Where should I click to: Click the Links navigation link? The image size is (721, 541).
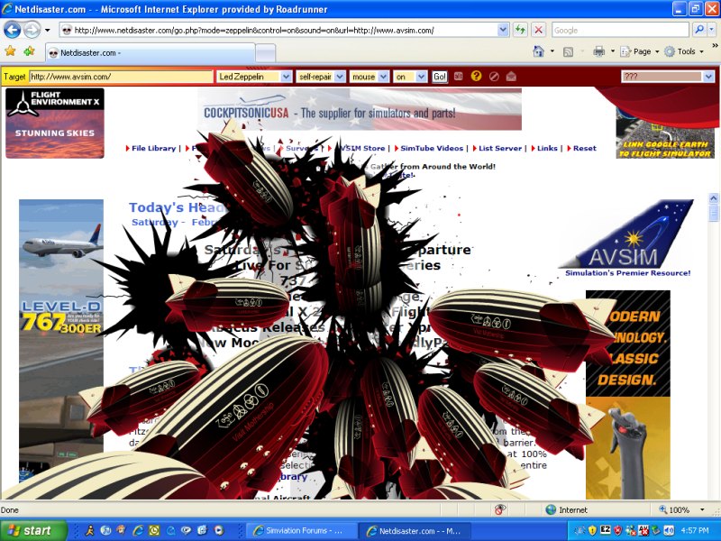click(547, 148)
